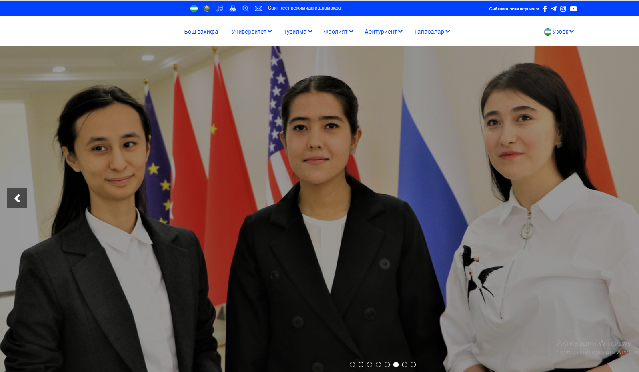
Task: Open the YouTube channel icon
Action: (x=573, y=9)
